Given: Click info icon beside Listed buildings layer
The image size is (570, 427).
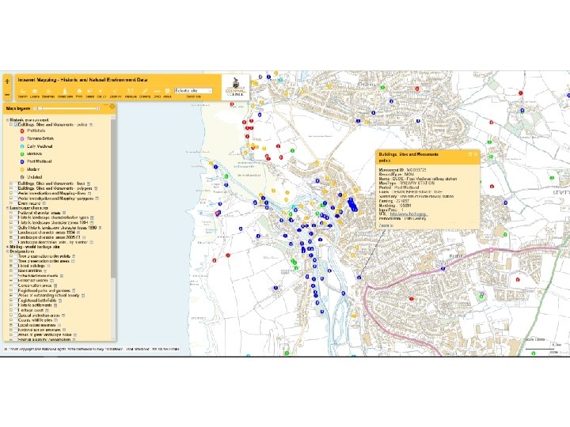Looking at the screenshot, I should tap(48, 266).
